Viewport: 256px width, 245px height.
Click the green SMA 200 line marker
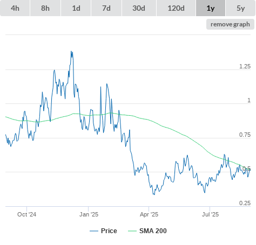[x=132, y=231]
